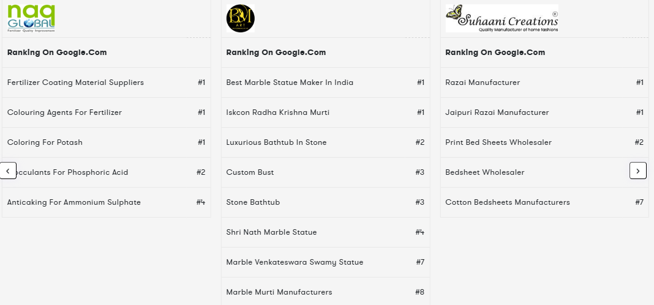Select the Razai Manufacturer keyword
The width and height of the screenshot is (654, 305).
pos(483,83)
